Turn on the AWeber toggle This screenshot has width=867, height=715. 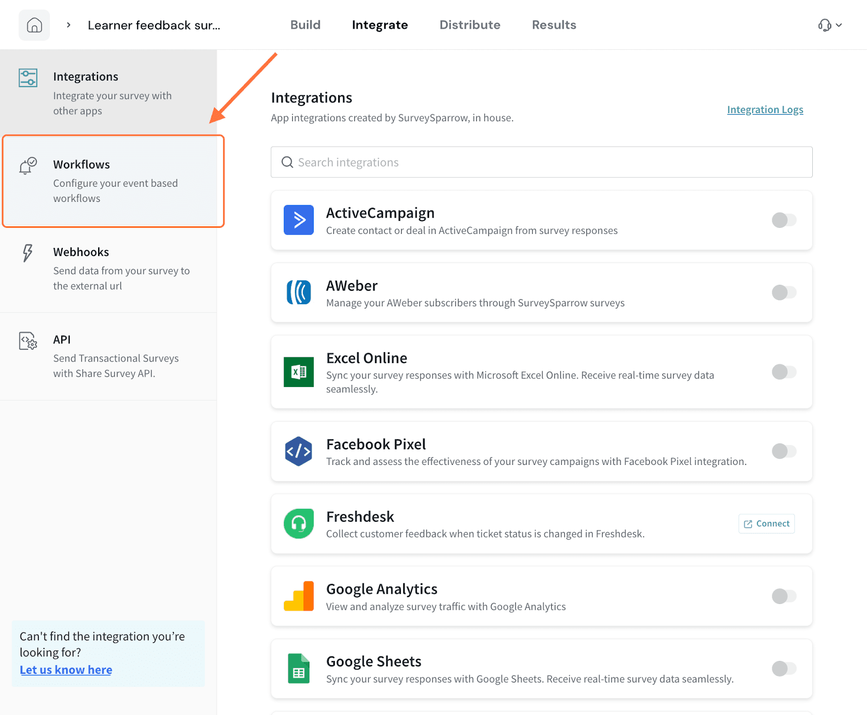click(x=784, y=293)
